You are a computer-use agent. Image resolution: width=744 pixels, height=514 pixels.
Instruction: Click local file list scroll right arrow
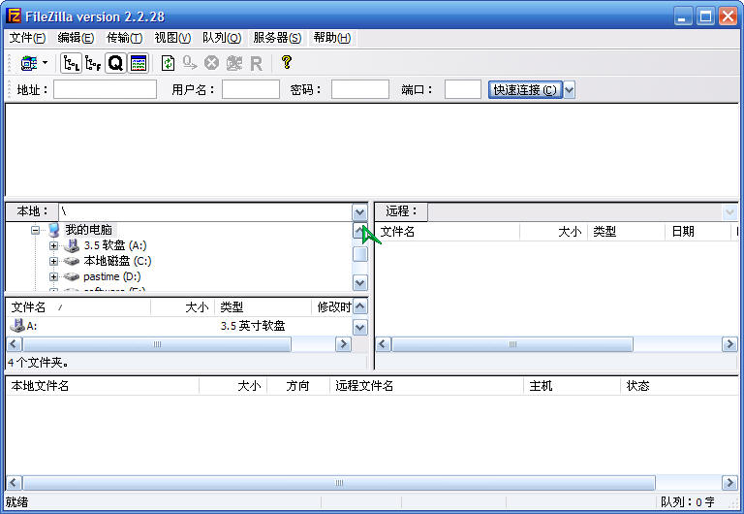[x=343, y=344]
